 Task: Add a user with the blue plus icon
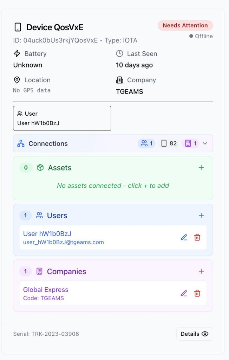201,216
